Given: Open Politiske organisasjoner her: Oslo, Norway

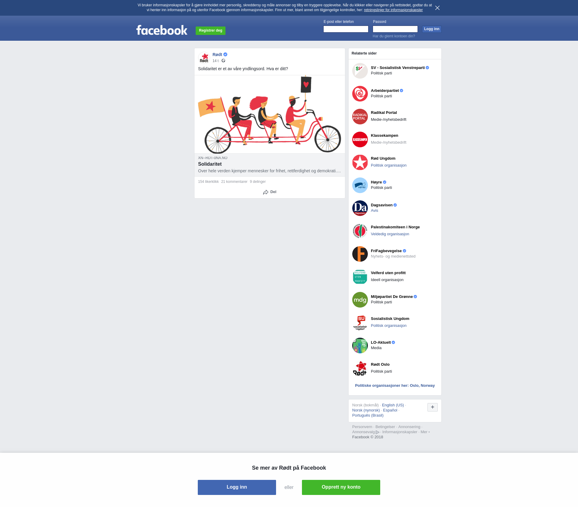Looking at the screenshot, I should pos(395,386).
